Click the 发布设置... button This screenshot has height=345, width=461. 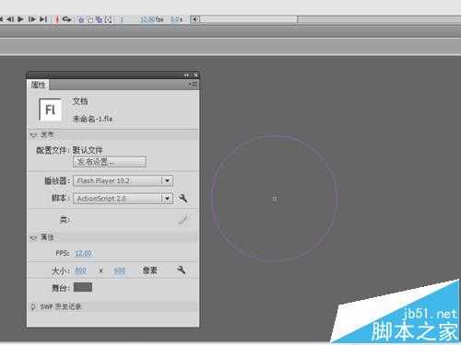tap(110, 162)
